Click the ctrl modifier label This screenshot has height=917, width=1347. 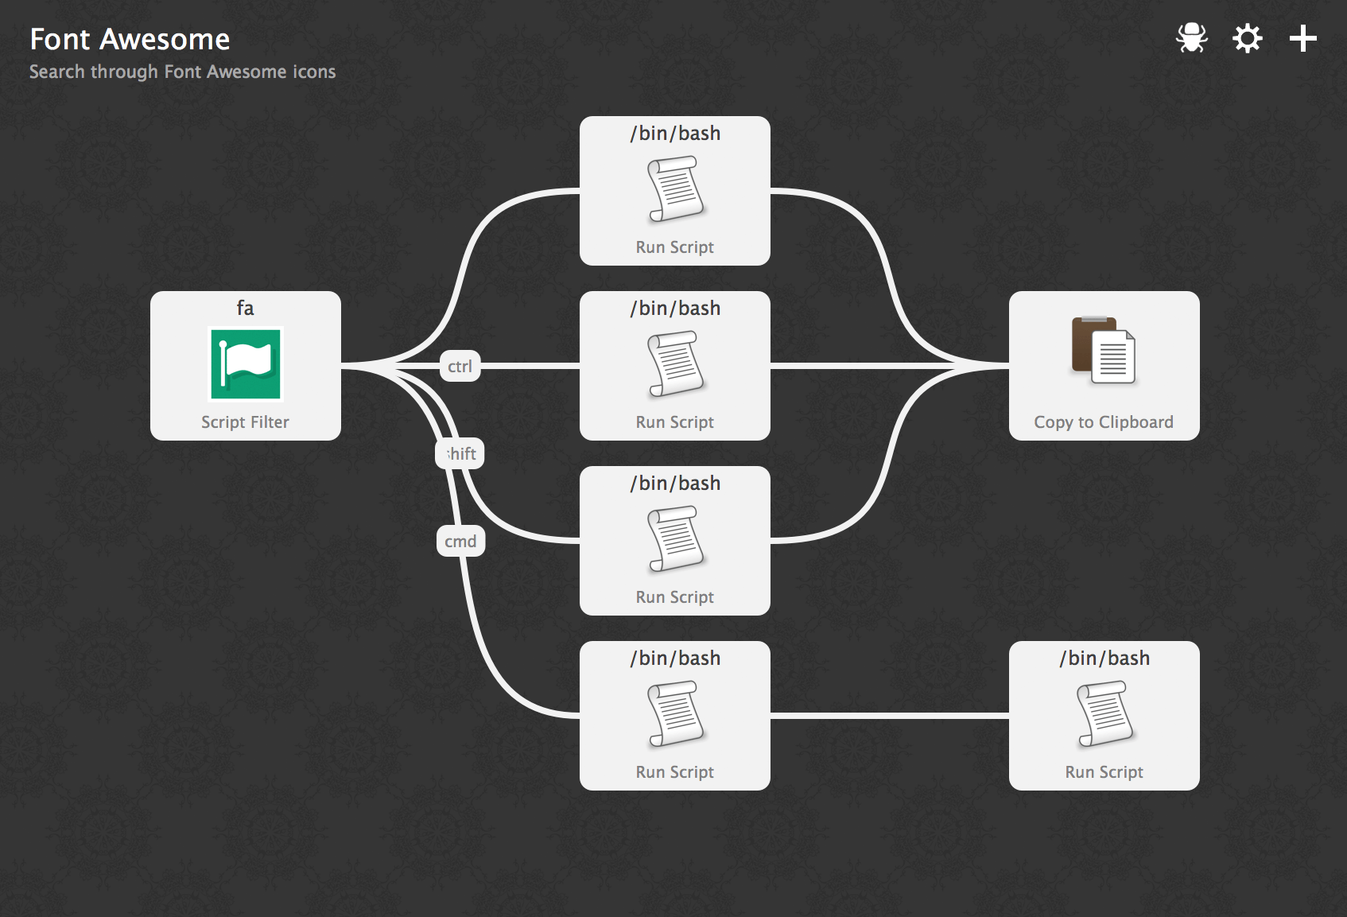tap(460, 366)
